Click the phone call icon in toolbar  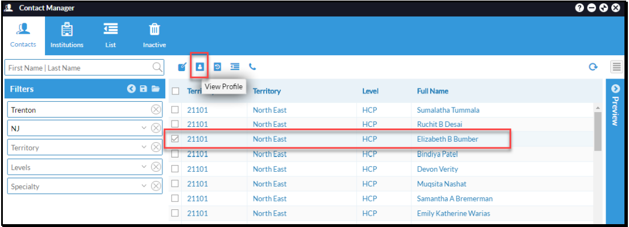click(x=252, y=67)
